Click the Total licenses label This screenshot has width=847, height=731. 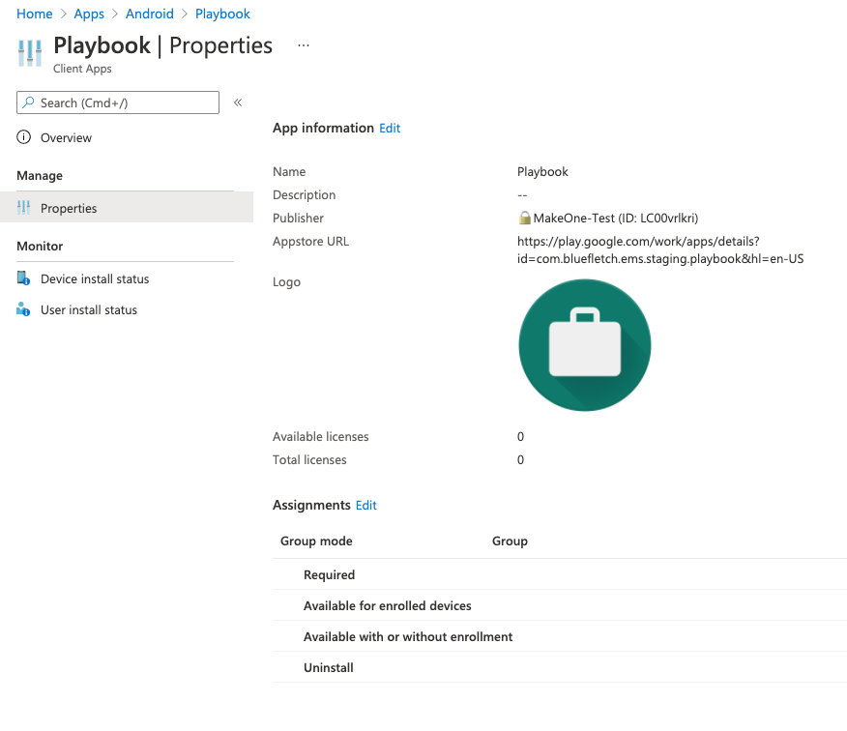(309, 460)
